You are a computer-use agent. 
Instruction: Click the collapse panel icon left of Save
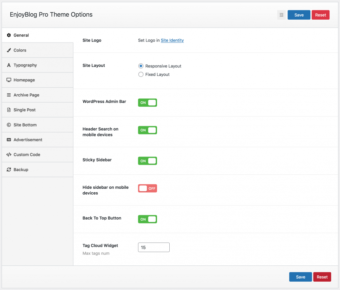(281, 15)
